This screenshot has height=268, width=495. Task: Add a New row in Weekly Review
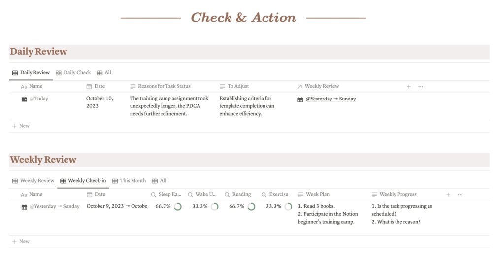(21, 242)
